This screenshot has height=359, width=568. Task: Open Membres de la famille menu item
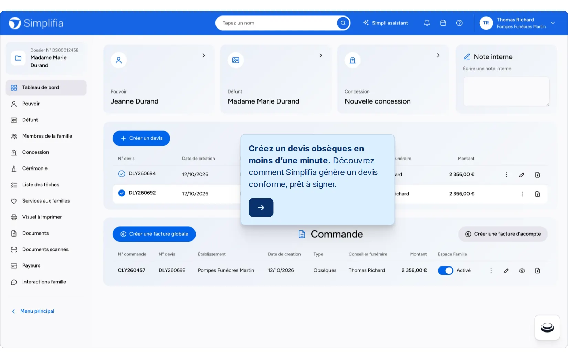tap(46, 136)
